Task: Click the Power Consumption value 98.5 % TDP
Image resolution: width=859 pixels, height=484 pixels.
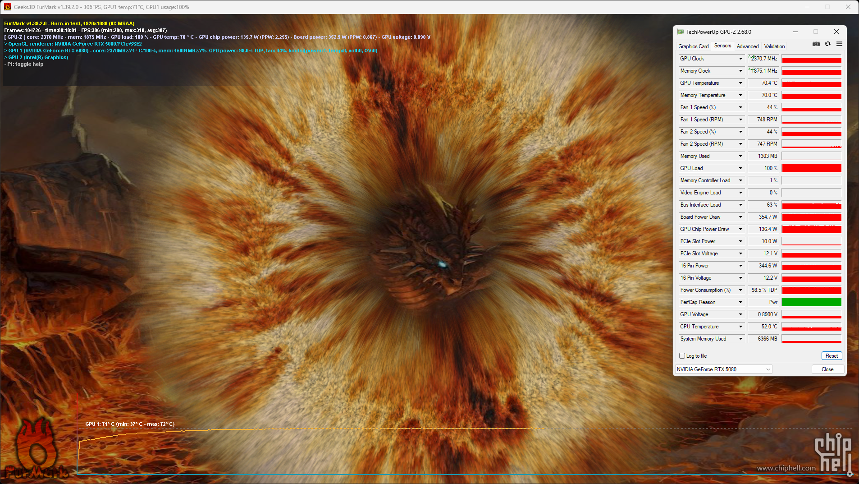Action: tap(763, 290)
